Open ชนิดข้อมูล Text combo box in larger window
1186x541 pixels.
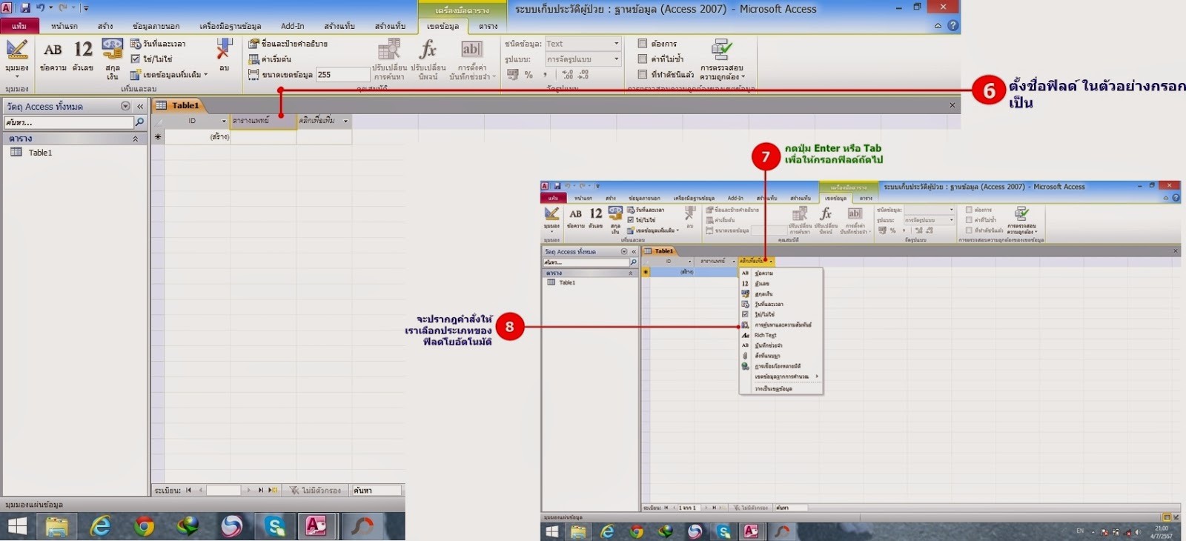click(583, 44)
